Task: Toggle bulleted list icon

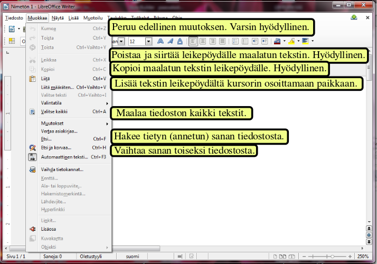Action: coord(245,41)
